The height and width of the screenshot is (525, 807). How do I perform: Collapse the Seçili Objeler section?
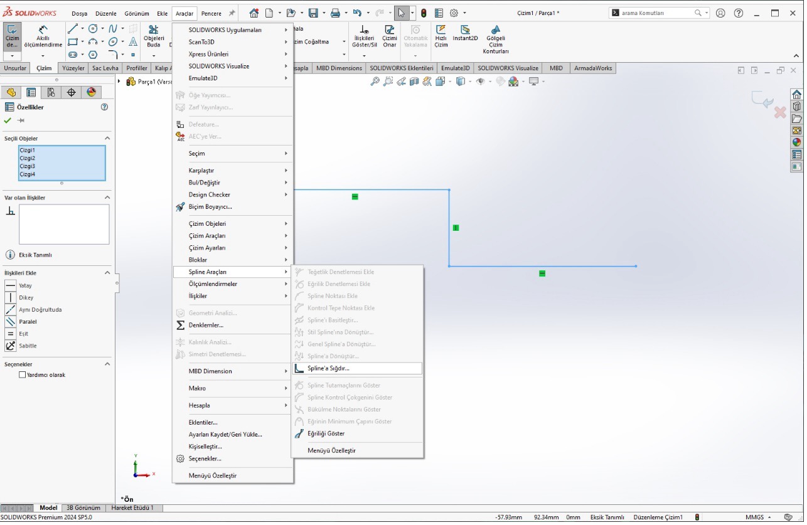click(x=107, y=139)
